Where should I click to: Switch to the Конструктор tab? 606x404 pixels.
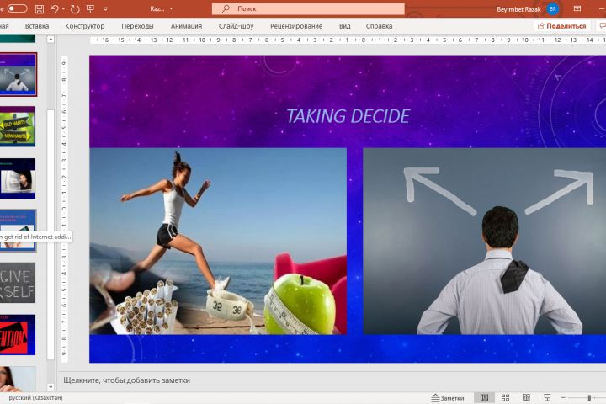(85, 26)
